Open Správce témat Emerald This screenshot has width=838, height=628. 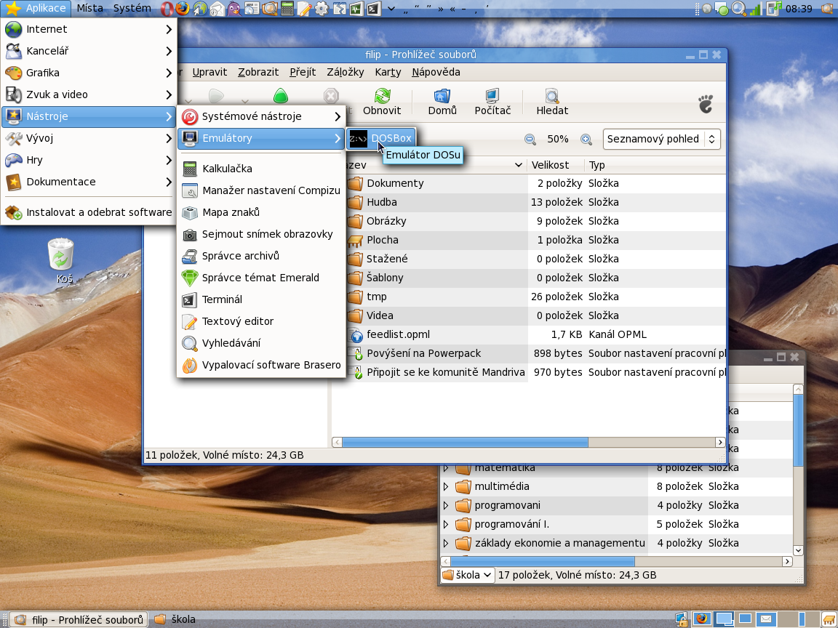(x=261, y=278)
